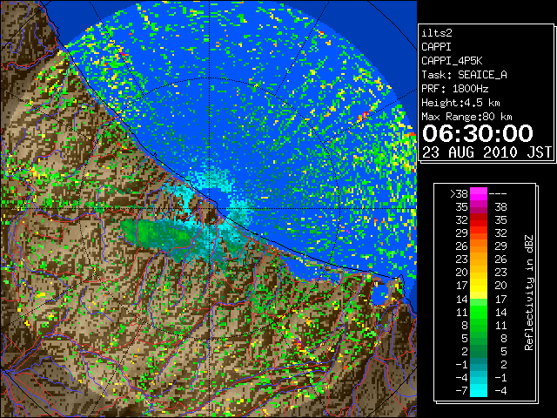557x418 pixels.
Task: Click the 'CAPPI' label in the info box
Action: (436, 47)
